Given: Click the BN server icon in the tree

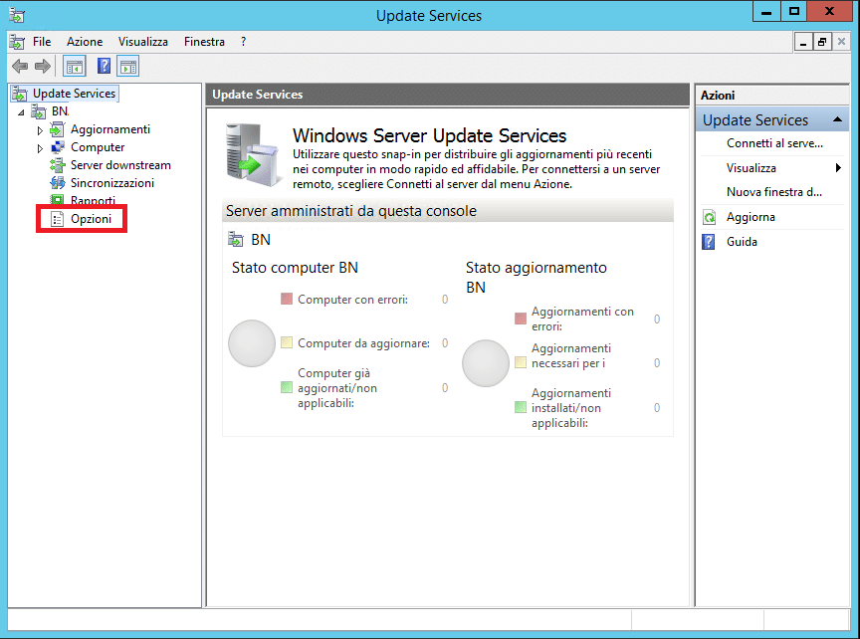Looking at the screenshot, I should tap(39, 111).
